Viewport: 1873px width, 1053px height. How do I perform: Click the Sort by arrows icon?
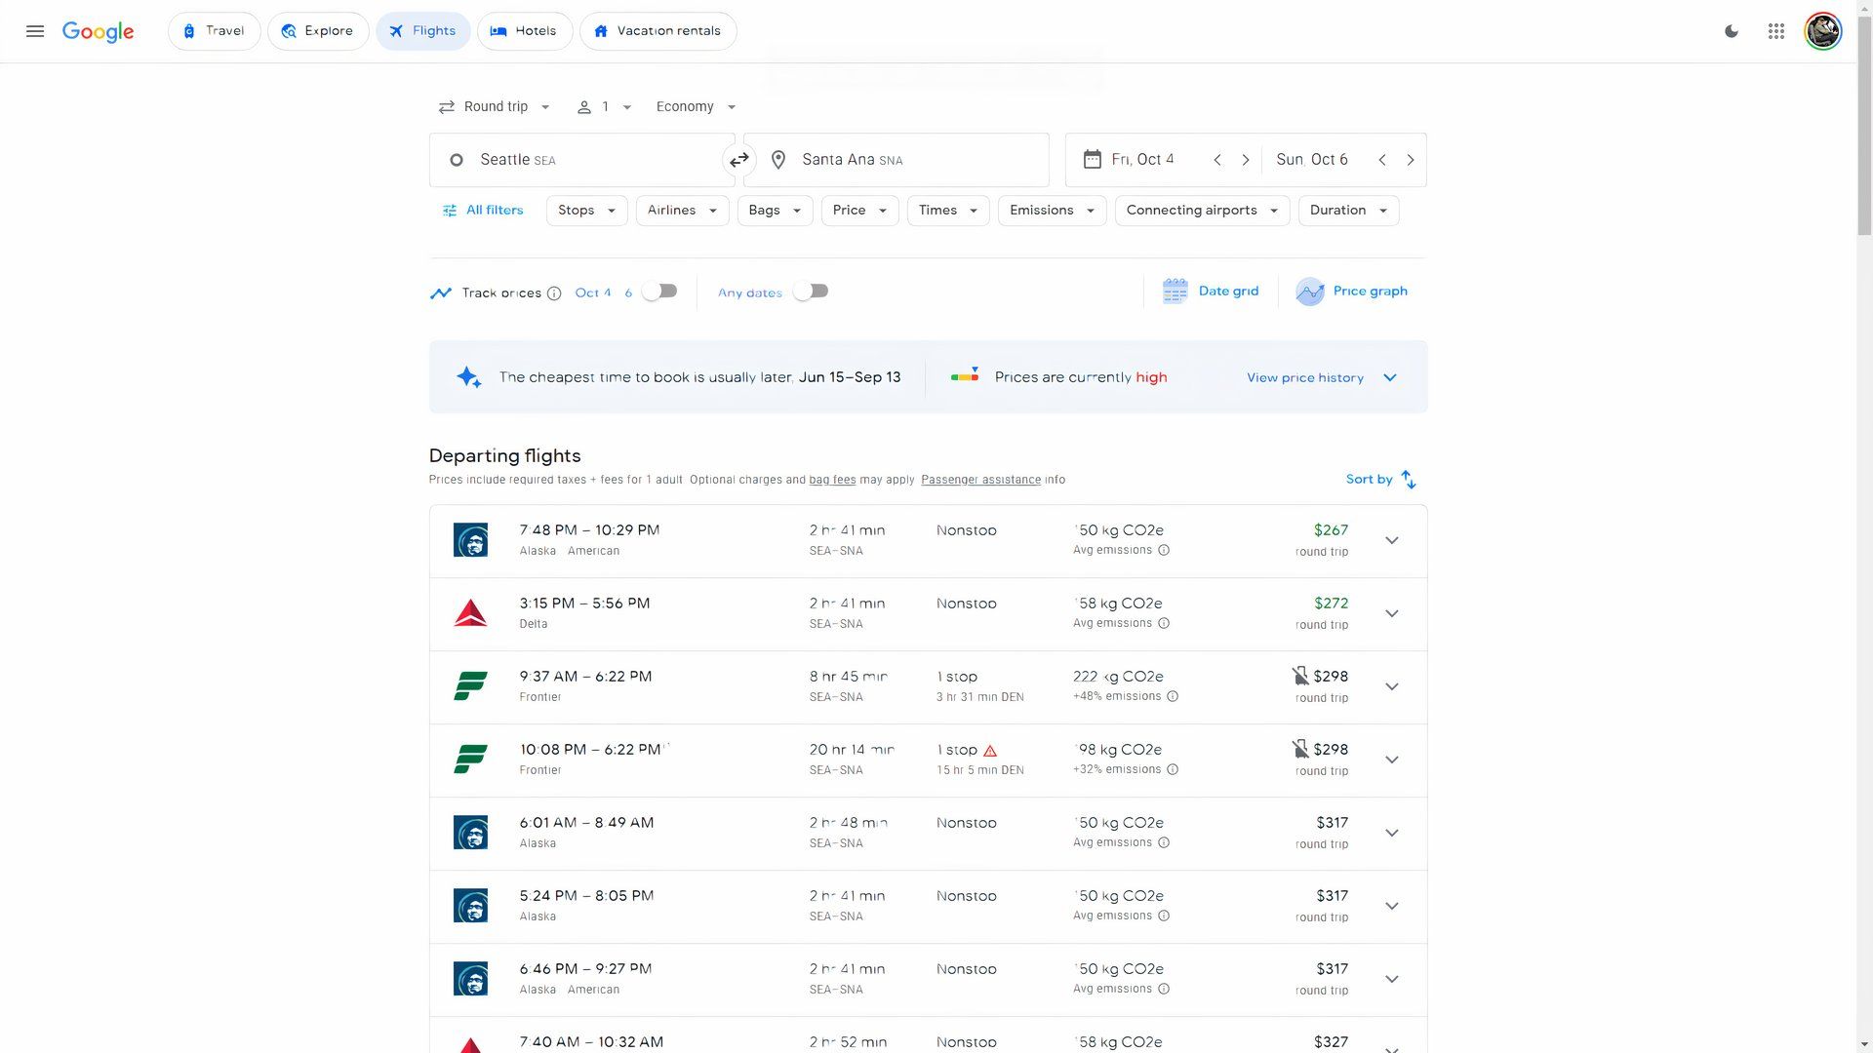point(1409,480)
